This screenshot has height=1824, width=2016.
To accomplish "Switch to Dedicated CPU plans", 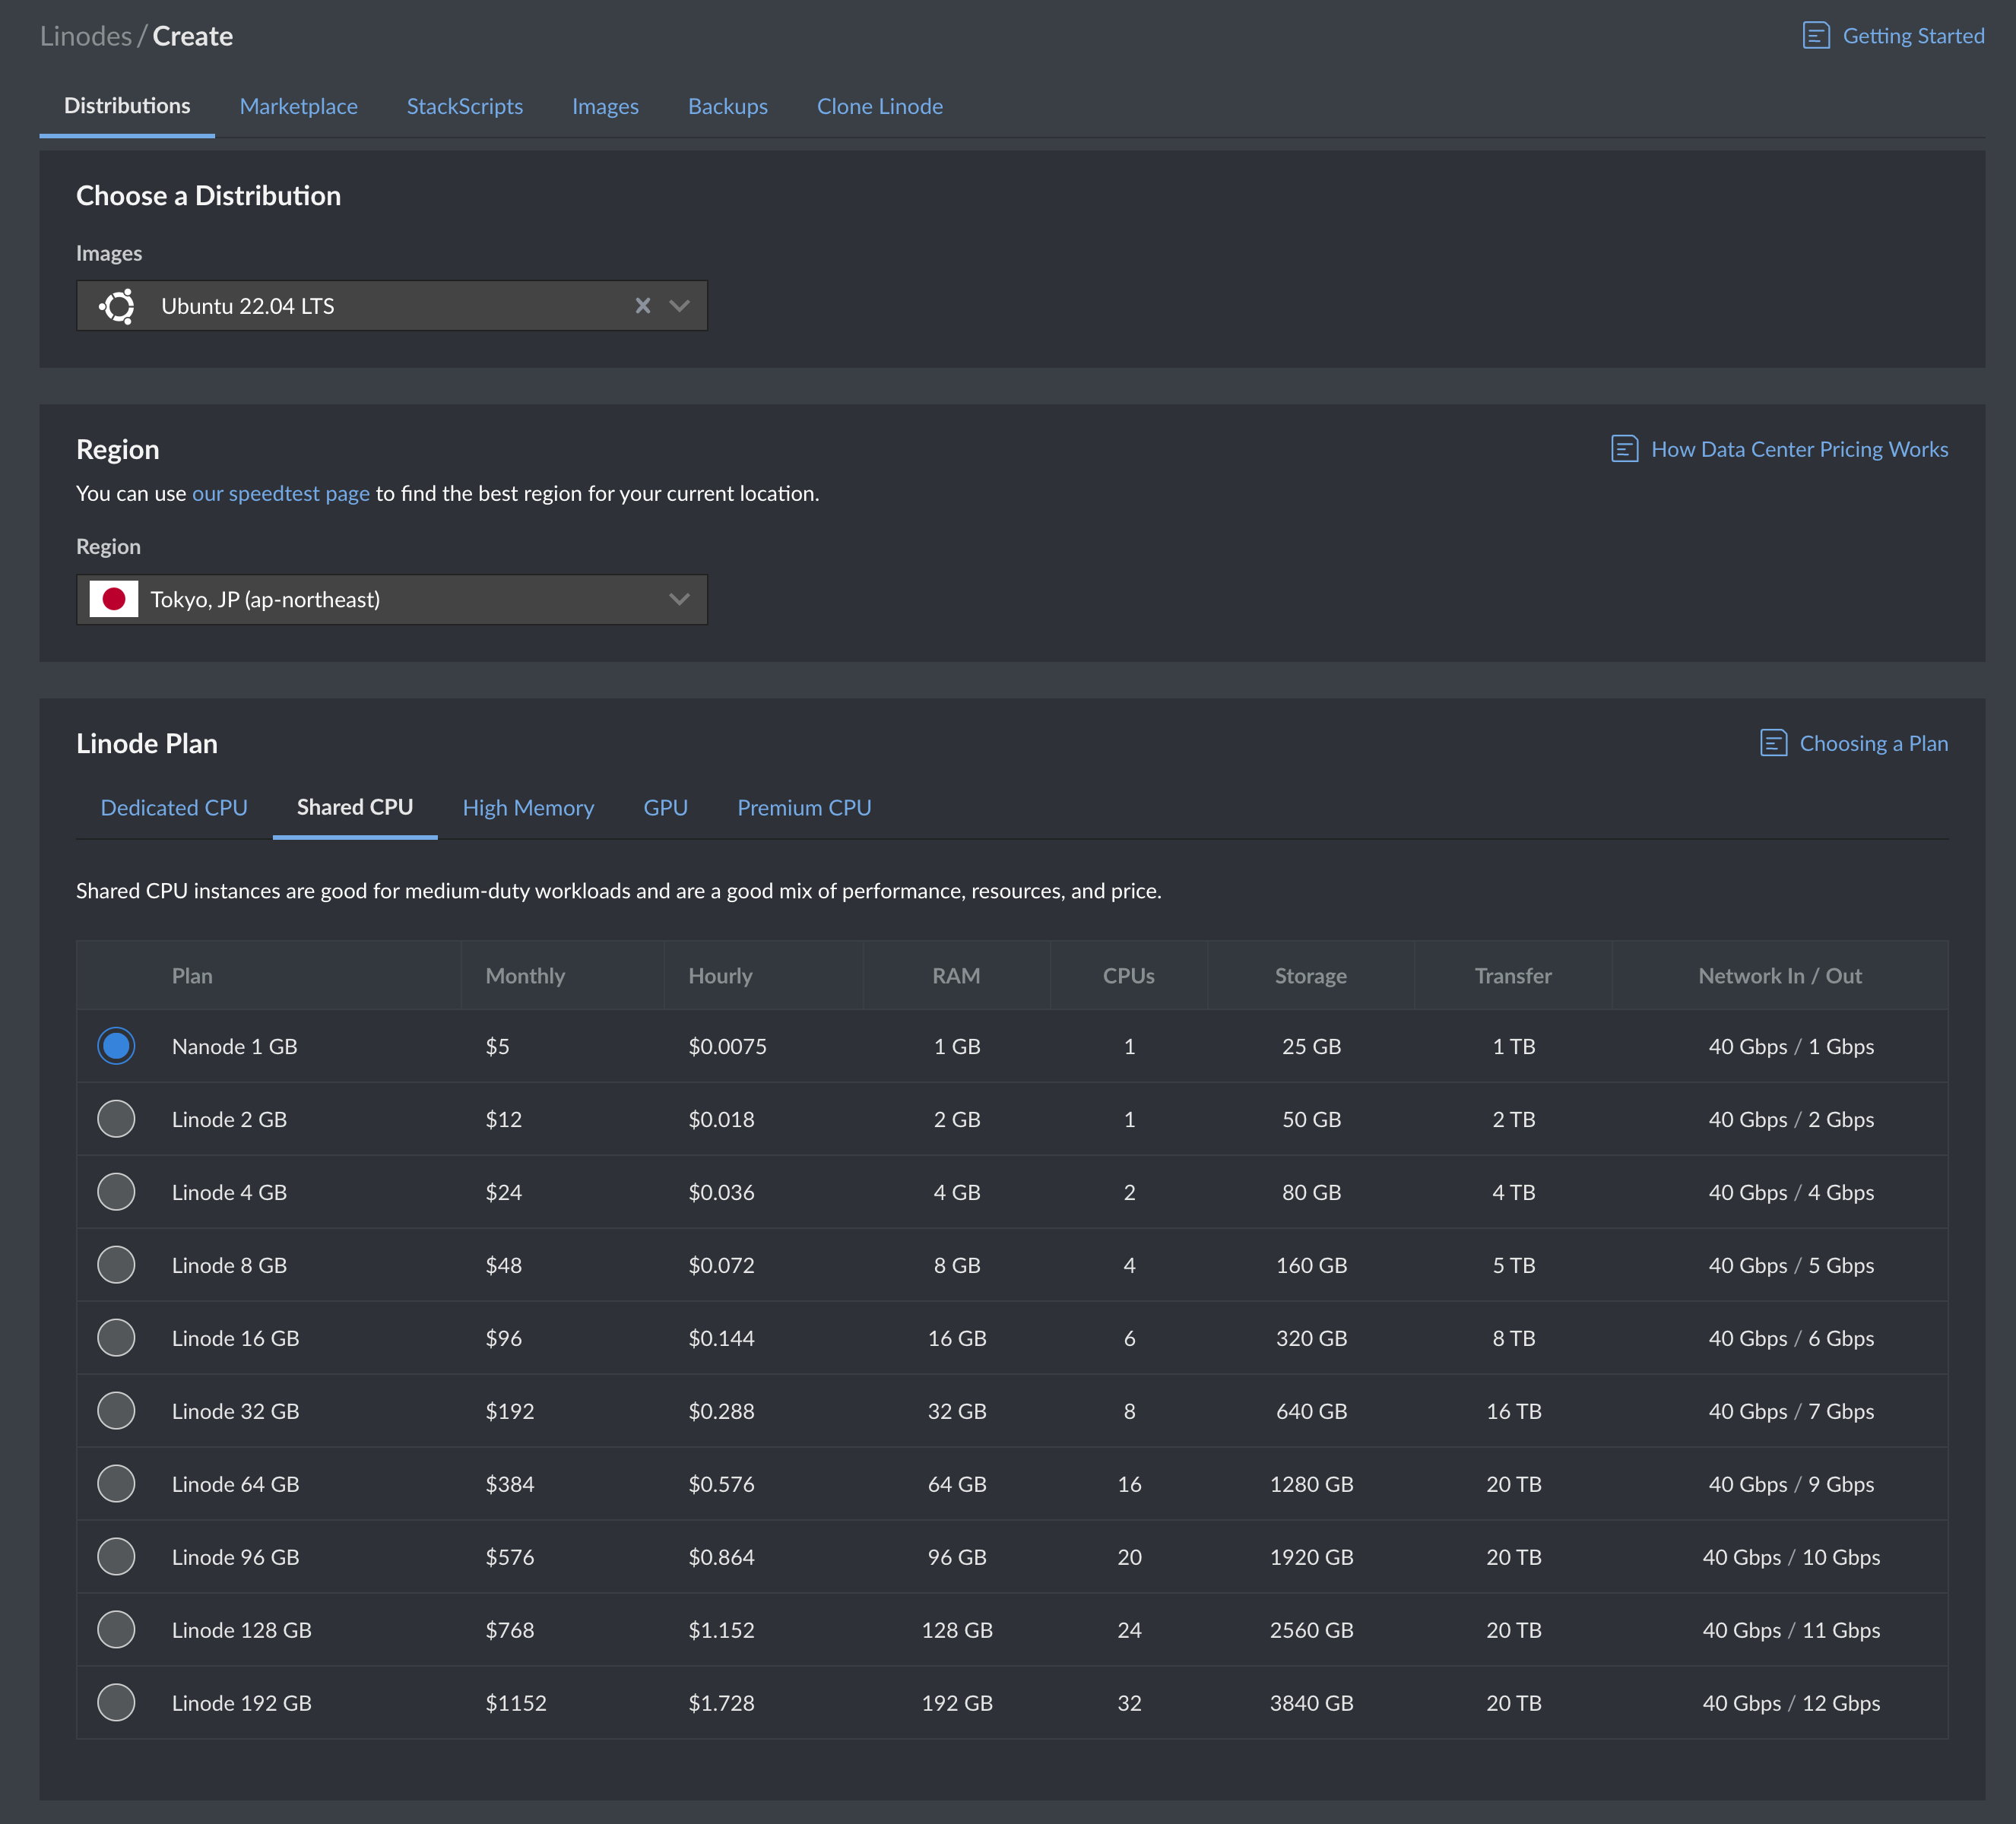I will tap(174, 808).
